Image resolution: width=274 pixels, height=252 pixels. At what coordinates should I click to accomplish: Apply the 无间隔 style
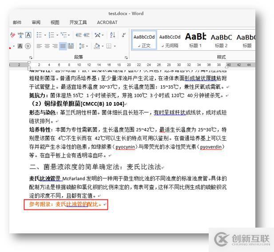(170, 40)
